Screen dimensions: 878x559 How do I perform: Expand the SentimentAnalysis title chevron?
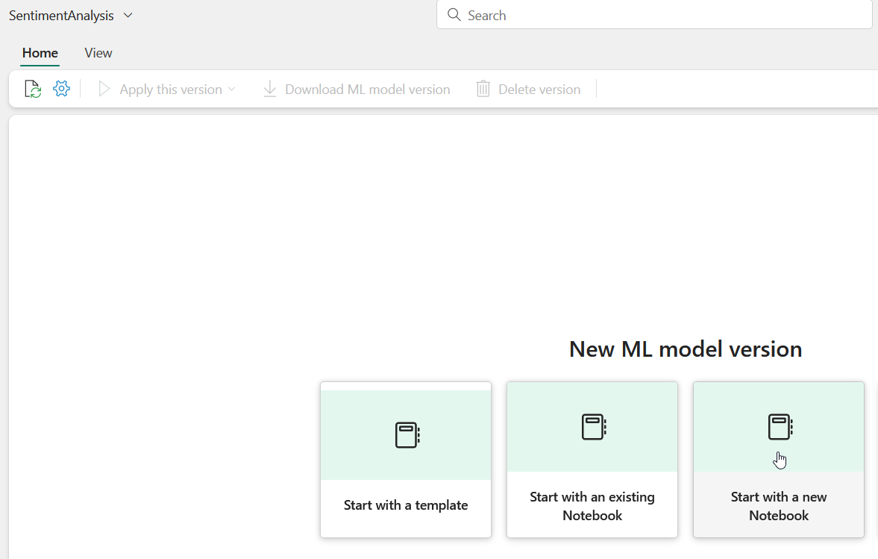[128, 16]
